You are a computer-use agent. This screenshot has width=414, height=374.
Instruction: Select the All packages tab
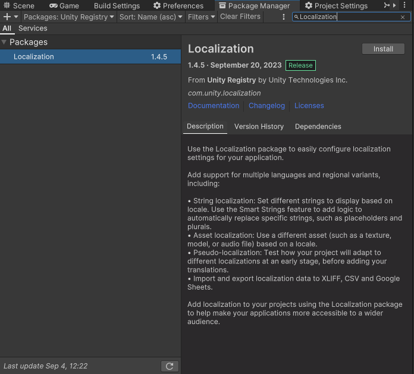(x=7, y=28)
